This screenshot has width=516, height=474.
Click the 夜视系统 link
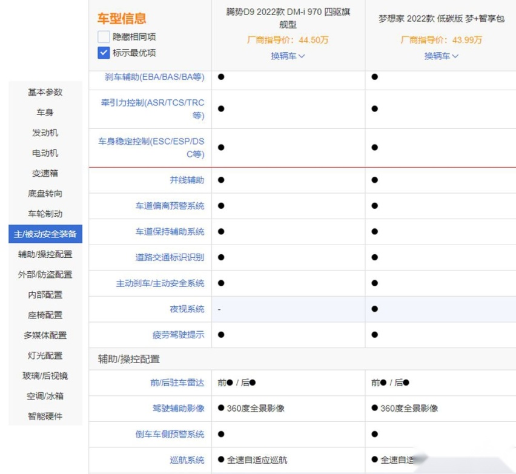click(x=187, y=309)
